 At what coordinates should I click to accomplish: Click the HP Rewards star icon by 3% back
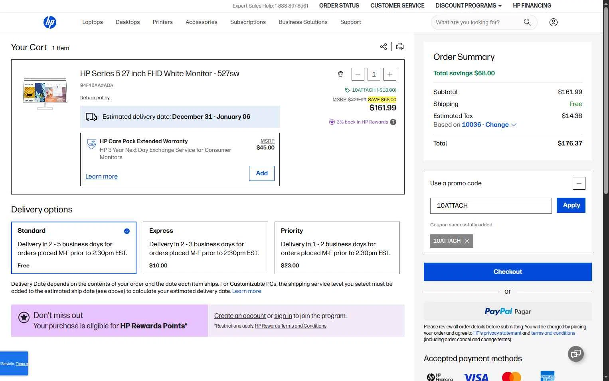[x=332, y=122]
